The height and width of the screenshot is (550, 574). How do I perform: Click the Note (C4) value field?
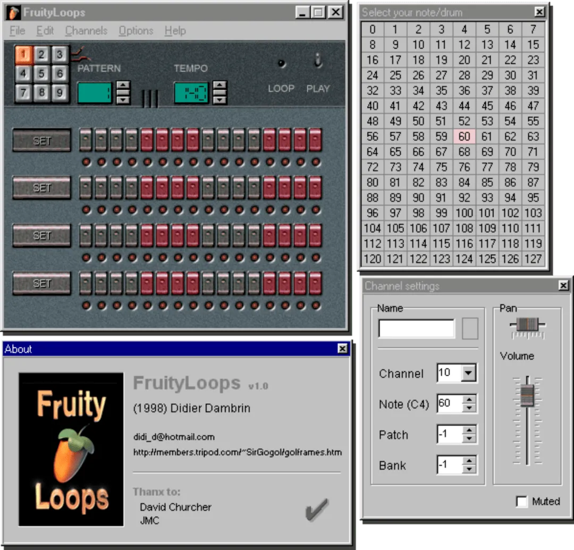click(450, 404)
